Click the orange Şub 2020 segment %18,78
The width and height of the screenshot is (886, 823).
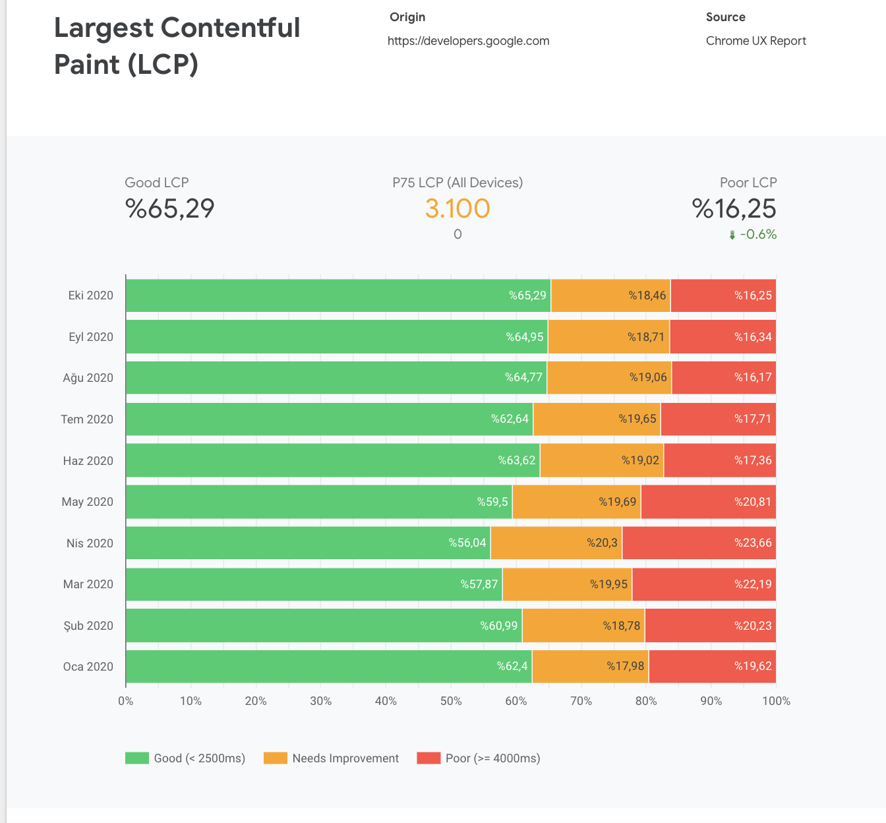583,626
